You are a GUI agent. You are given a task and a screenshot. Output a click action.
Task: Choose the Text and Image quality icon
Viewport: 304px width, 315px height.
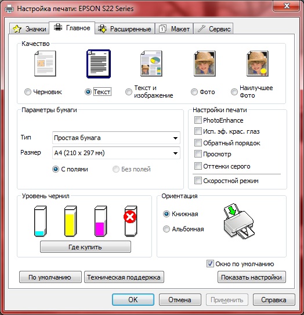click(151, 63)
